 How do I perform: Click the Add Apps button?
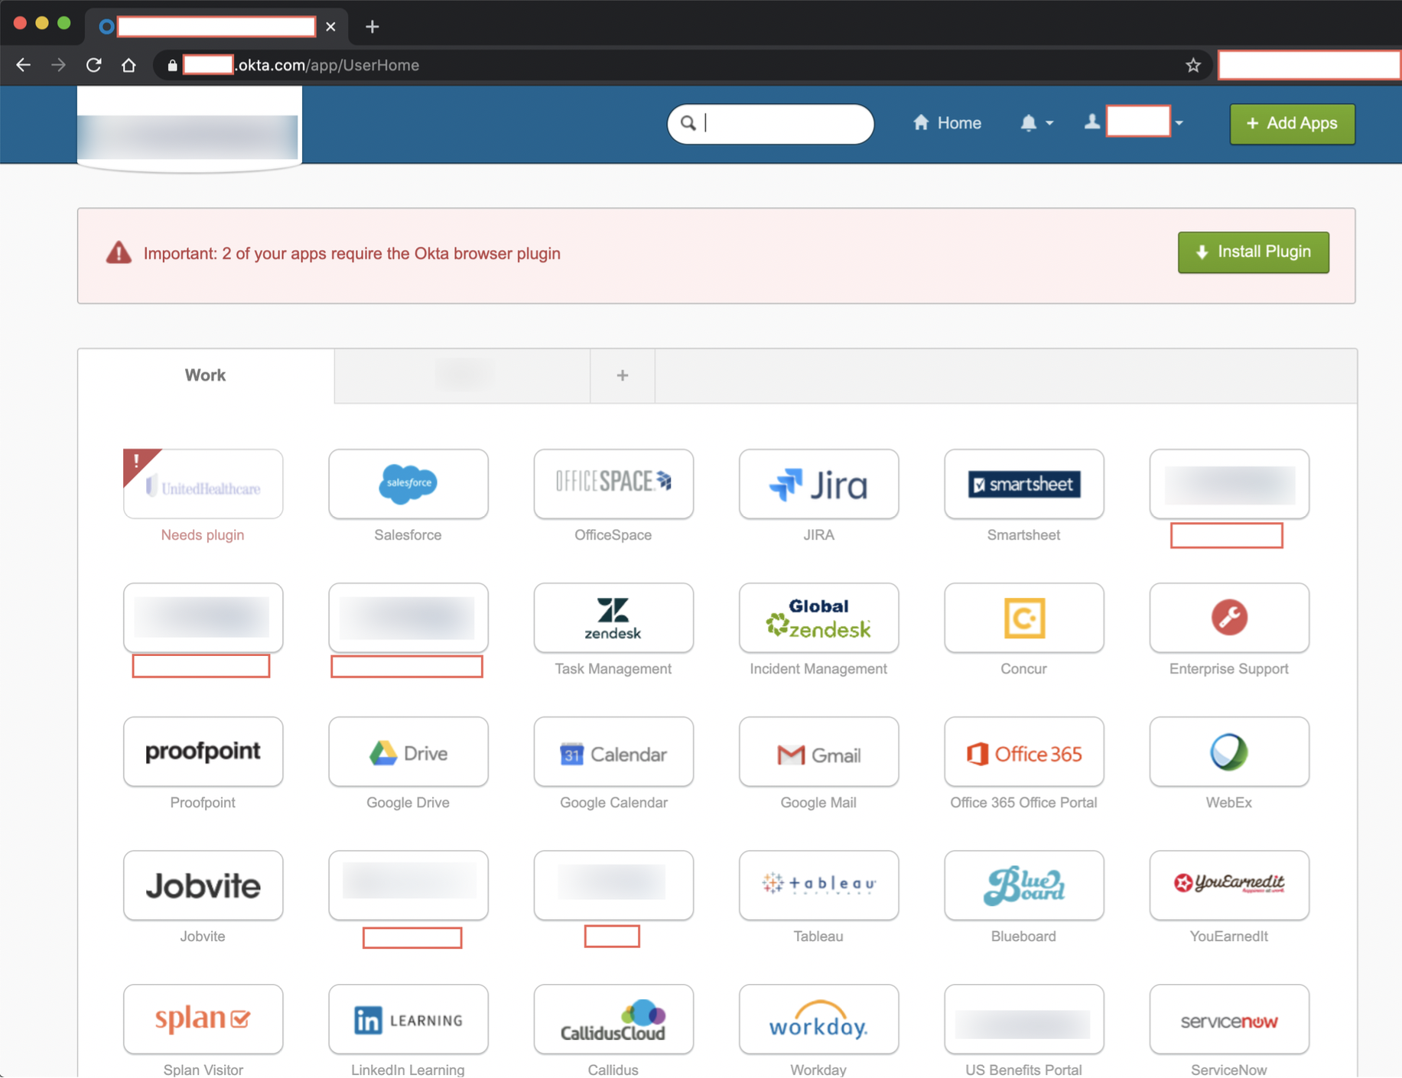[1292, 123]
